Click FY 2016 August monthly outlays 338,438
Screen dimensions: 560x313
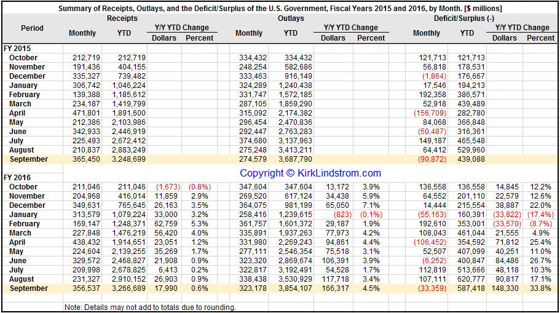253,279
